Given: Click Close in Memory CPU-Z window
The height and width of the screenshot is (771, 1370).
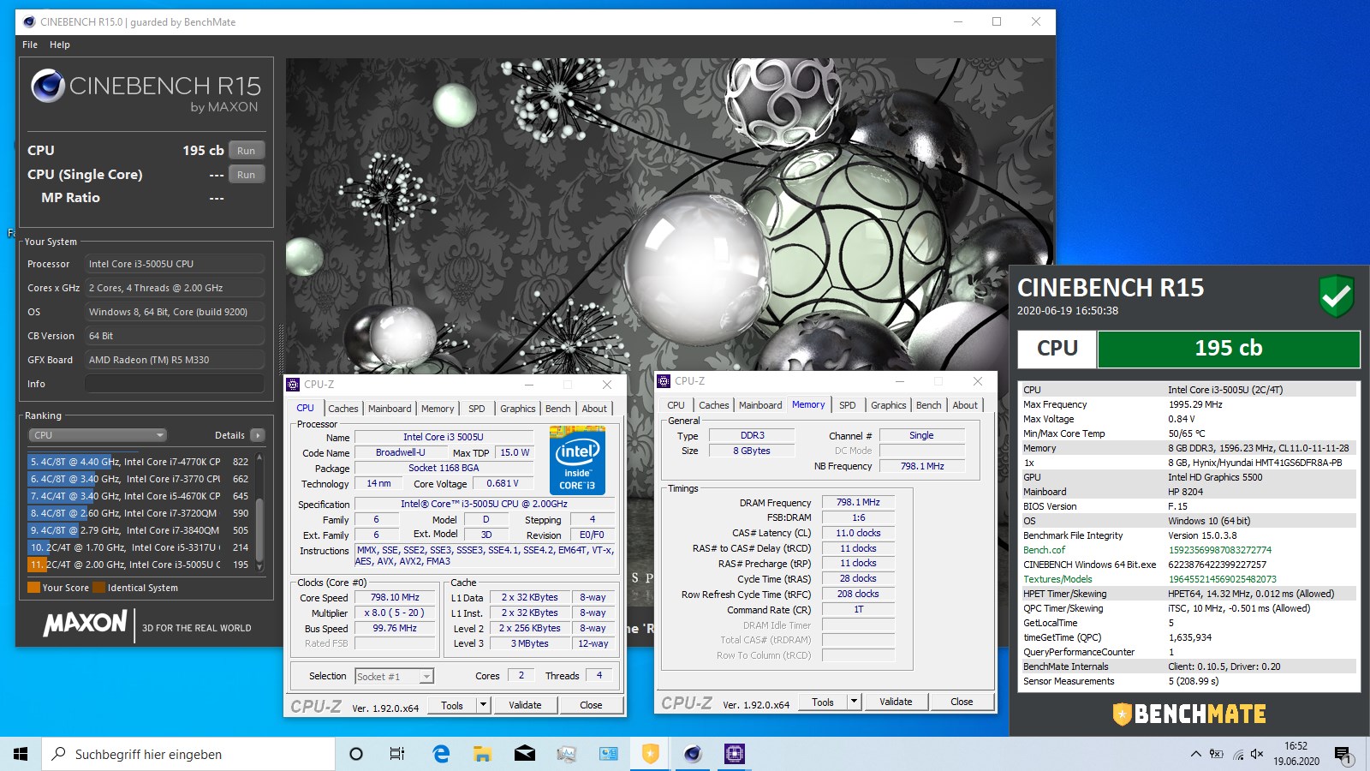Looking at the screenshot, I should point(962,702).
